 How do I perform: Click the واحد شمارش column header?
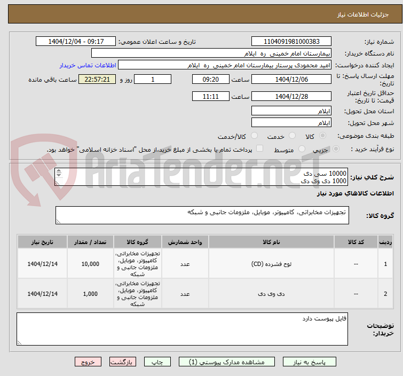[x=185, y=242]
